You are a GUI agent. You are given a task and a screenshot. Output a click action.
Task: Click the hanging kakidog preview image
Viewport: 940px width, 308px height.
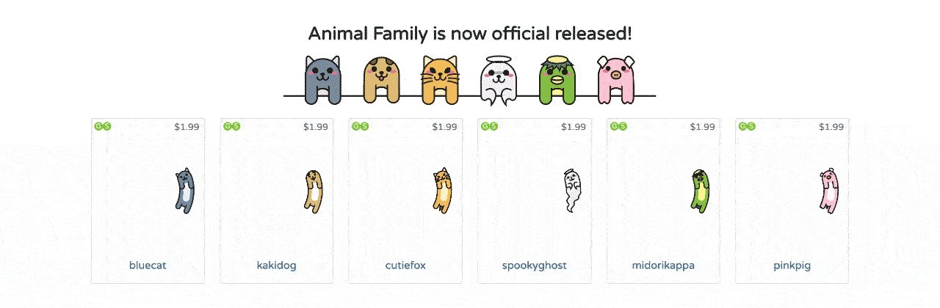pos(314,191)
